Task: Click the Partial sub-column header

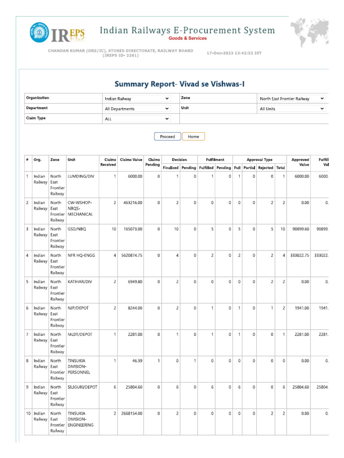Action: tap(249, 168)
